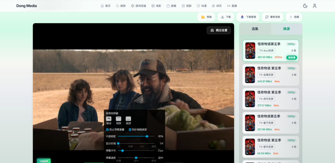Block bottom danmaku with the 底部 icon

pyautogui.click(x=128, y=119)
